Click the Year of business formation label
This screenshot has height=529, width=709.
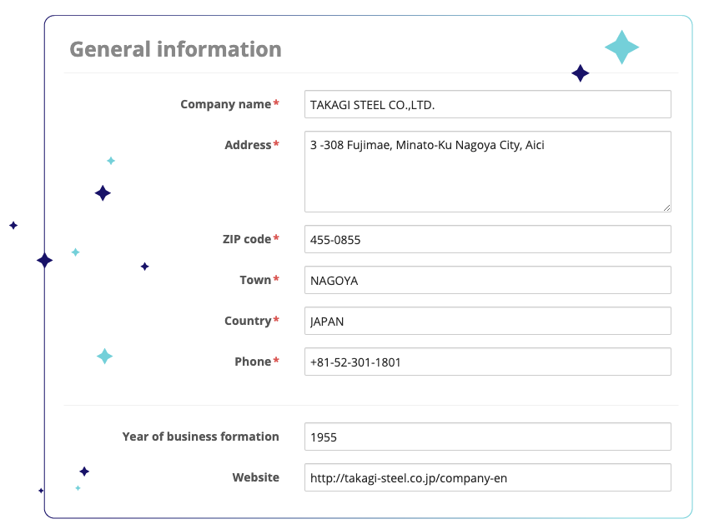(x=200, y=437)
